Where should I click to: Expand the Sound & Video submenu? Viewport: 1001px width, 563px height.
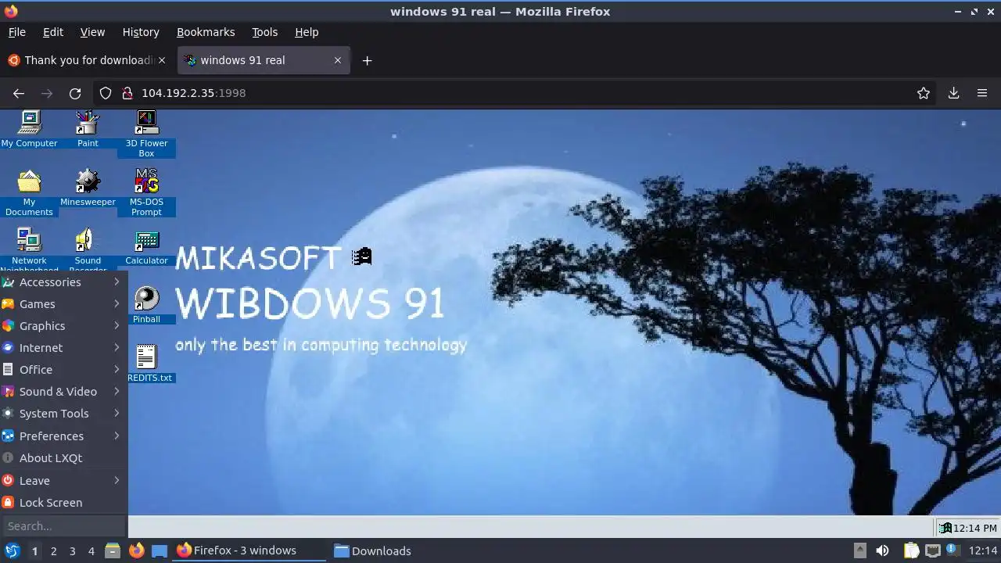pyautogui.click(x=63, y=392)
